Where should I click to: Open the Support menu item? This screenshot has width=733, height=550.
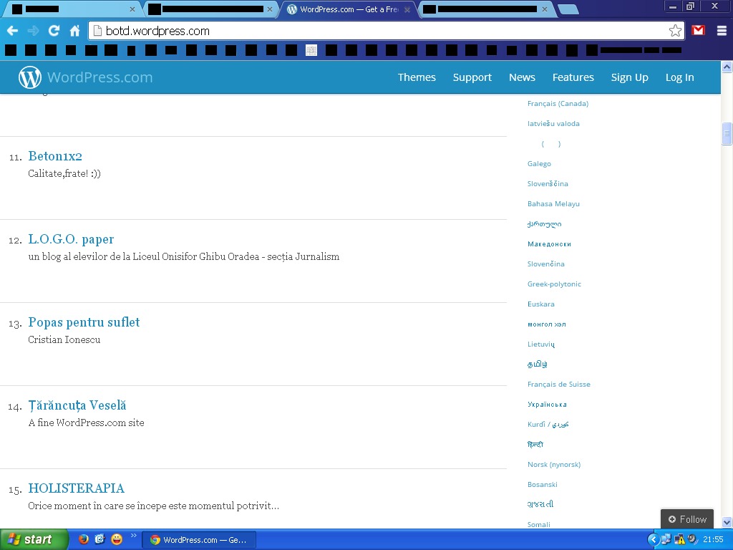pos(472,77)
